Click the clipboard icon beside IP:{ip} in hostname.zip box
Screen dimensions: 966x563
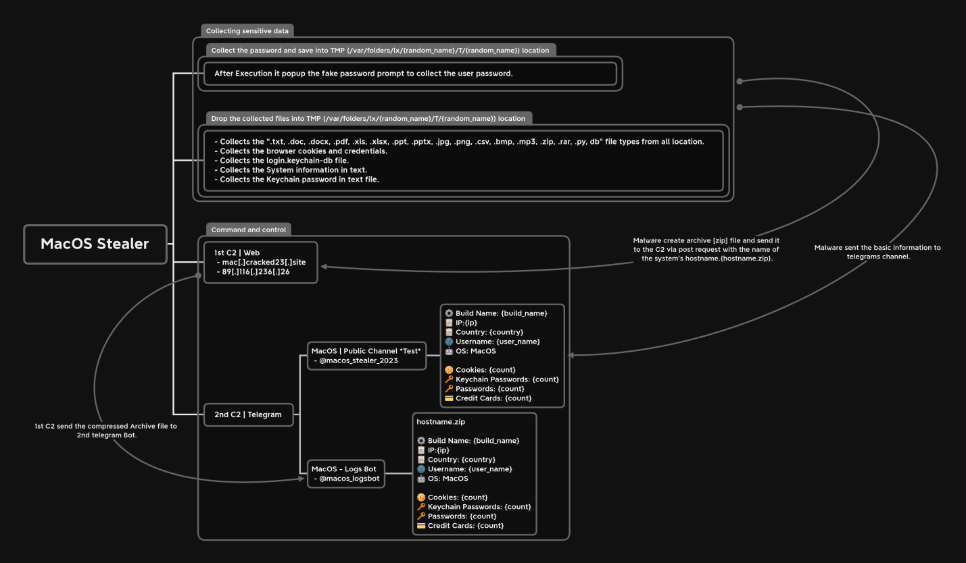pos(421,450)
